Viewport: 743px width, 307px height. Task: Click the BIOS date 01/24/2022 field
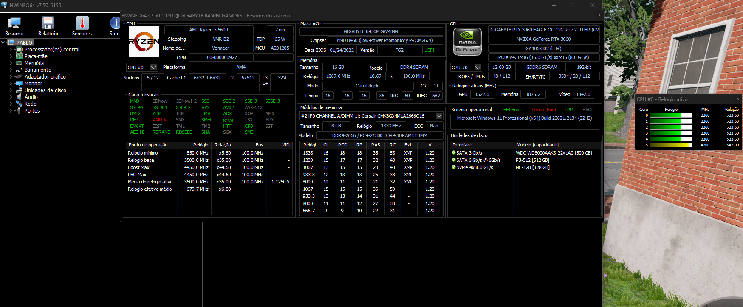[x=342, y=50]
